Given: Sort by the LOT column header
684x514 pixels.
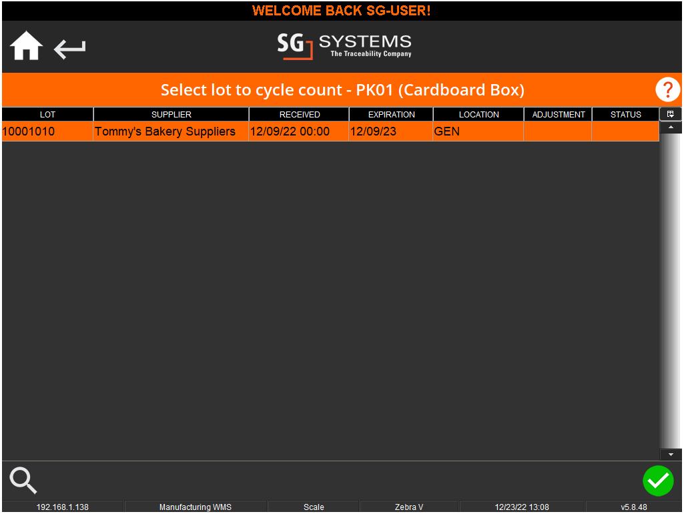Looking at the screenshot, I should pyautogui.click(x=47, y=114).
